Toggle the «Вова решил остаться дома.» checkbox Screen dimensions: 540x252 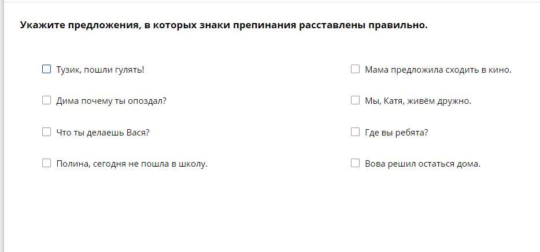[355, 163]
